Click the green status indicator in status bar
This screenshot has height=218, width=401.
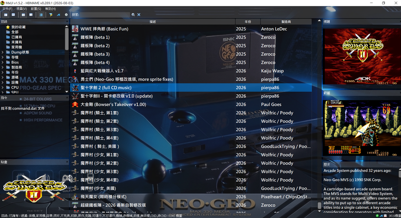[377, 216]
